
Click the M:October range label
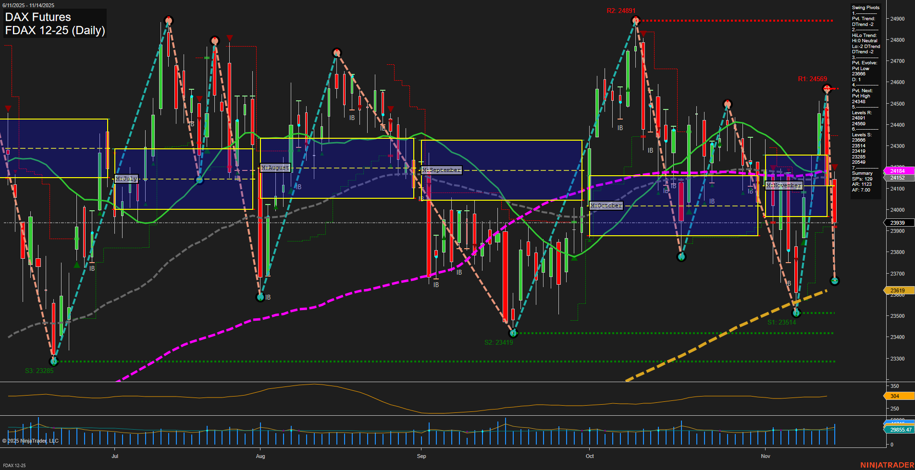pyautogui.click(x=606, y=205)
